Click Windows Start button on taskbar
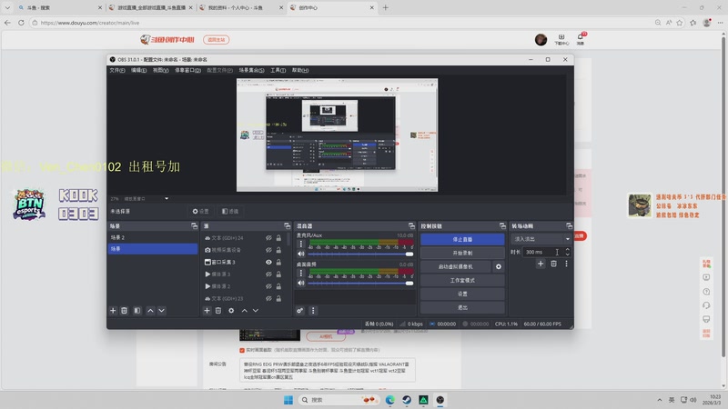The width and height of the screenshot is (728, 409). click(288, 400)
